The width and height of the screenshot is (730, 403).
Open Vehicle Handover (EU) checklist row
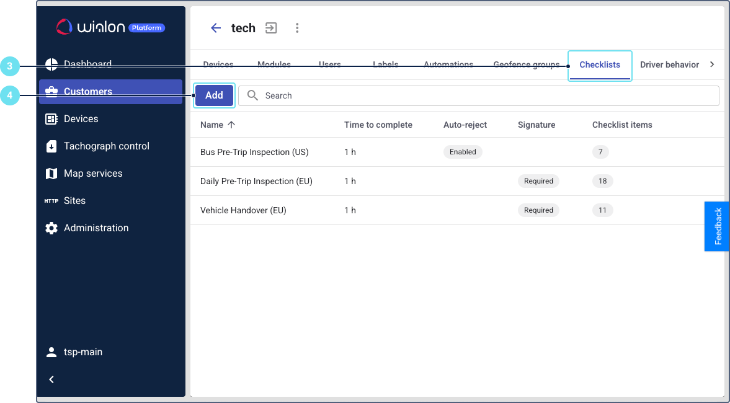(243, 210)
